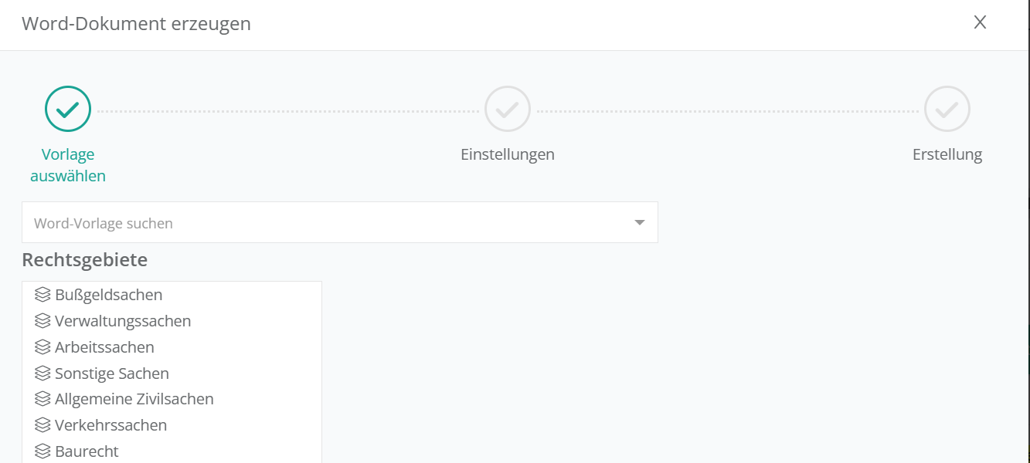Click the layers icon next to Sonstige Sachen
Image resolution: width=1030 pixels, height=463 pixels.
(x=42, y=373)
